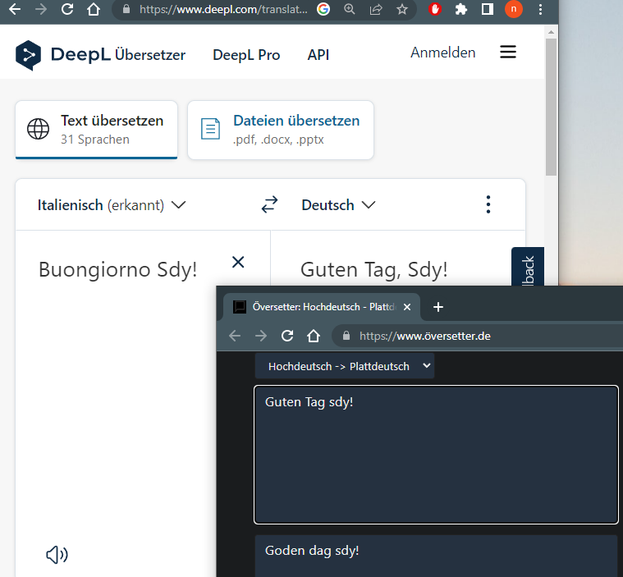Click into Buongiorno Sdy! source text
Viewport: 623px width, 577px height.
click(117, 270)
